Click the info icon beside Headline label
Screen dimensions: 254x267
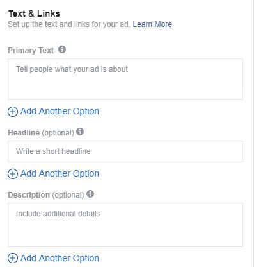coord(80,132)
